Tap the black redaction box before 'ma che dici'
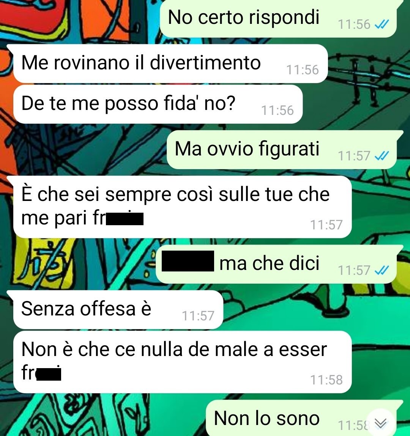 point(188,261)
